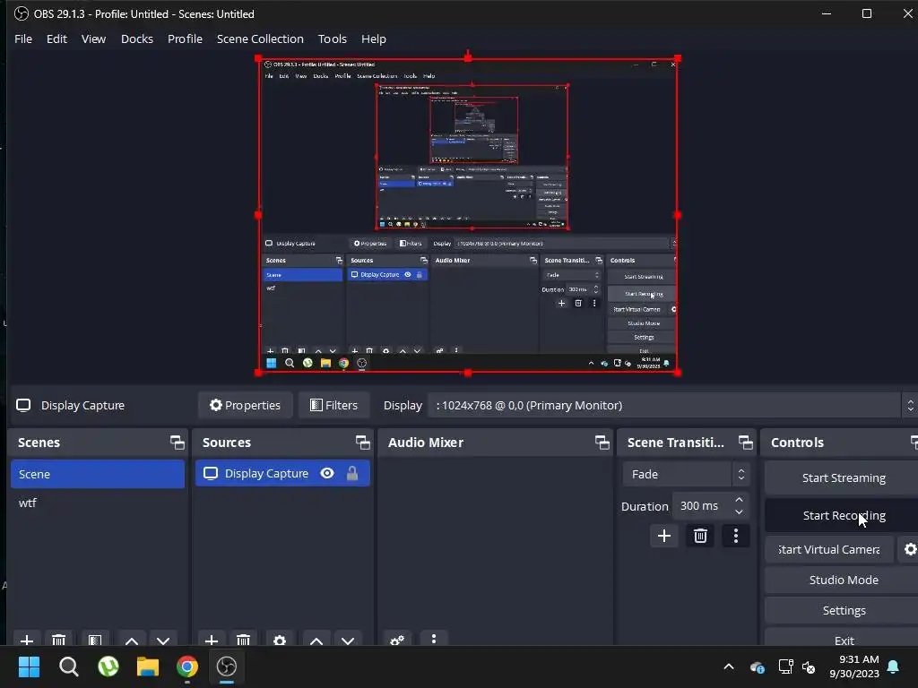Remove selected scene with trash icon
This screenshot has width=918, height=688.
click(x=58, y=640)
